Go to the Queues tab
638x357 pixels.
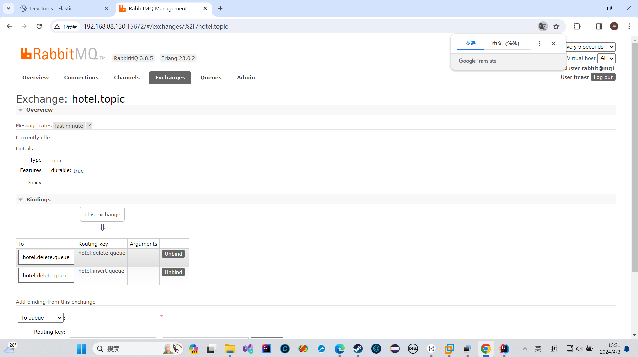(x=211, y=77)
